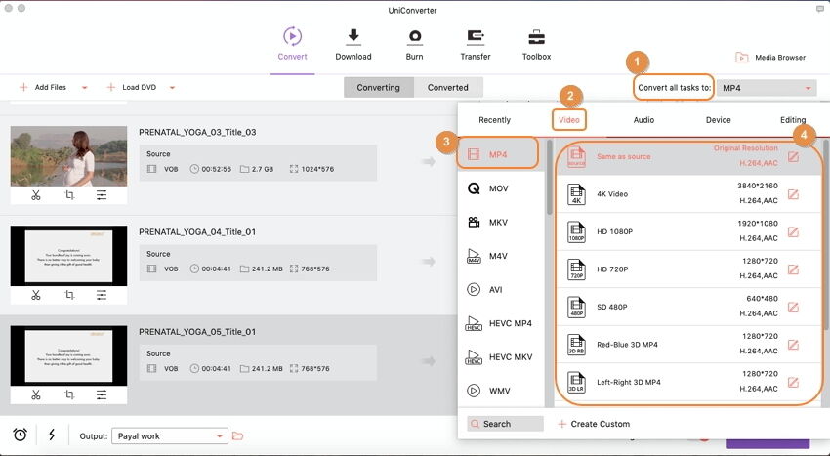Expand the Load DVD dropdown arrow
830x456 pixels.
click(172, 88)
